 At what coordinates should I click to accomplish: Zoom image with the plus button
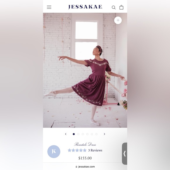(x=118, y=20)
